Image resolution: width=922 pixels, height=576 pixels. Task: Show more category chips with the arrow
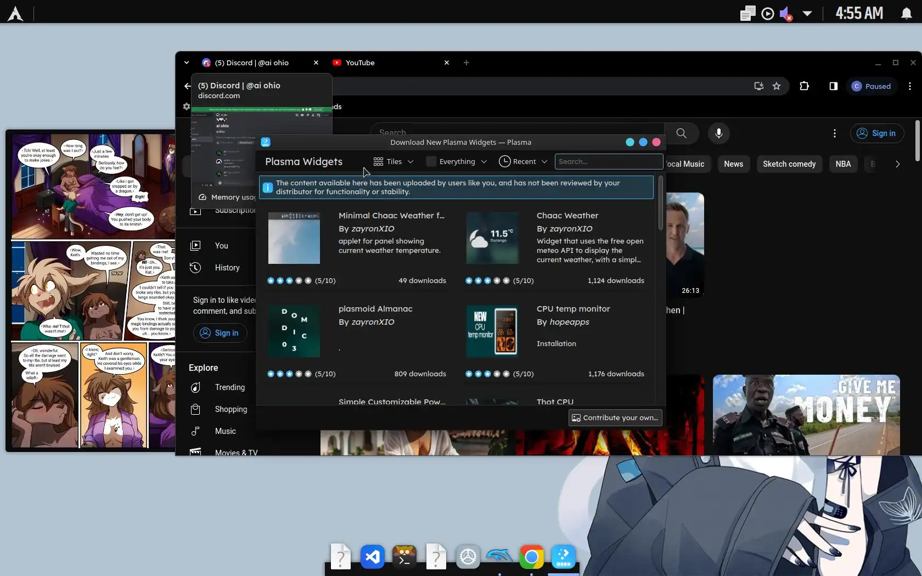897,164
